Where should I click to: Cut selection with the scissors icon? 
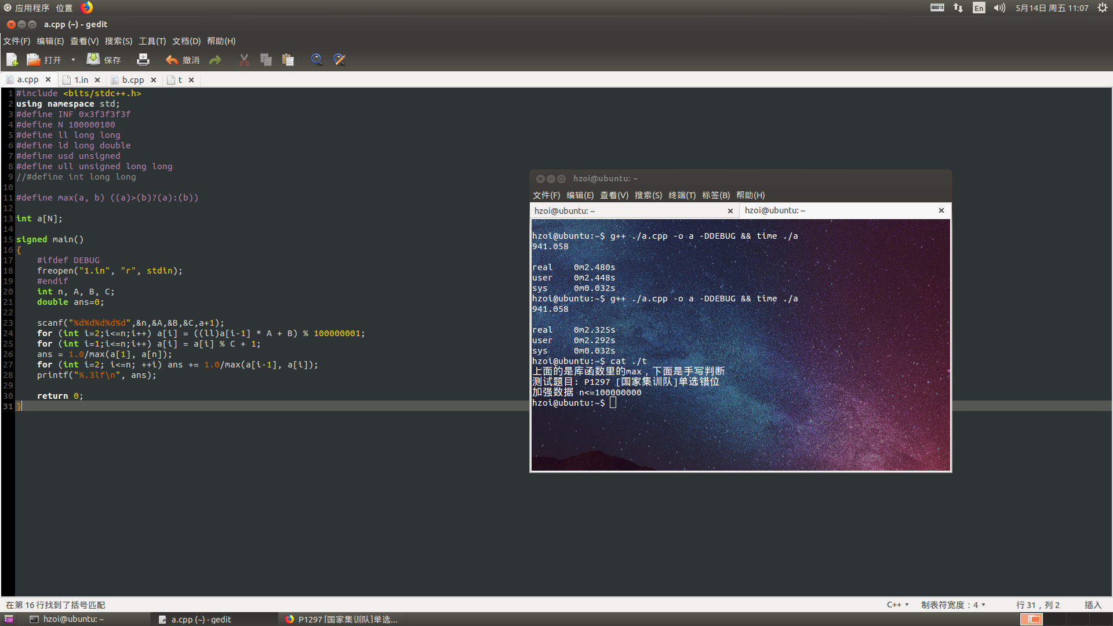[x=244, y=60]
